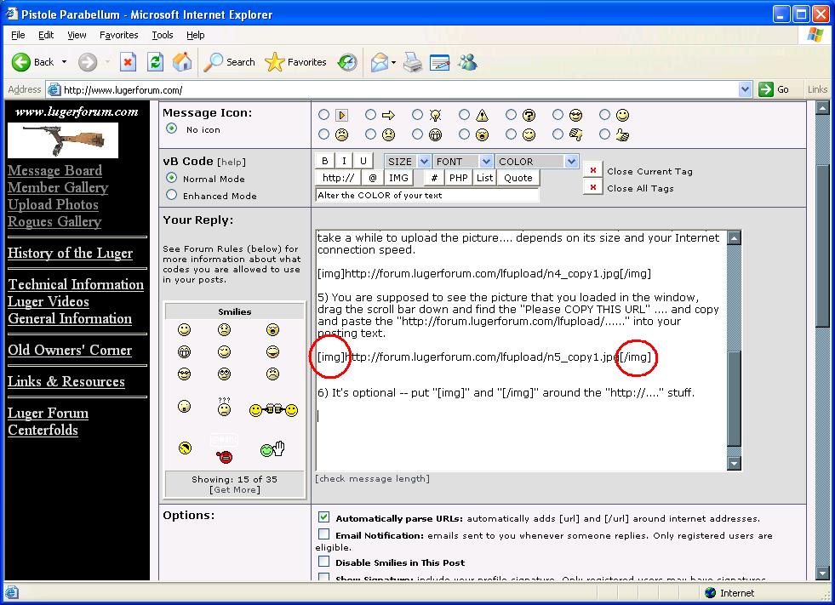Select the Enhanced Mode radio button
Image resolution: width=835 pixels, height=605 pixels.
pyautogui.click(x=172, y=195)
